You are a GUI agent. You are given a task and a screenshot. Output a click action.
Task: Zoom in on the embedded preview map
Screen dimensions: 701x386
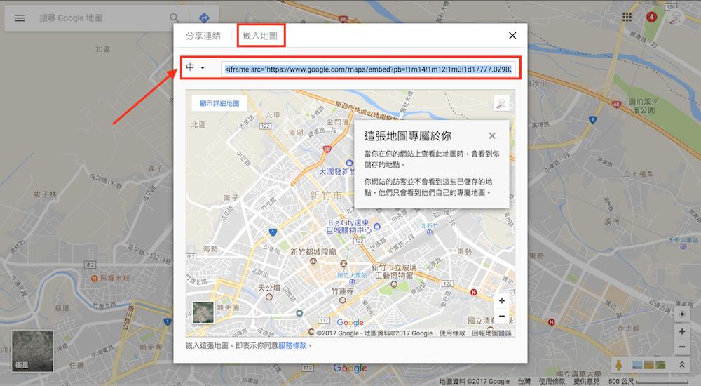pos(502,300)
